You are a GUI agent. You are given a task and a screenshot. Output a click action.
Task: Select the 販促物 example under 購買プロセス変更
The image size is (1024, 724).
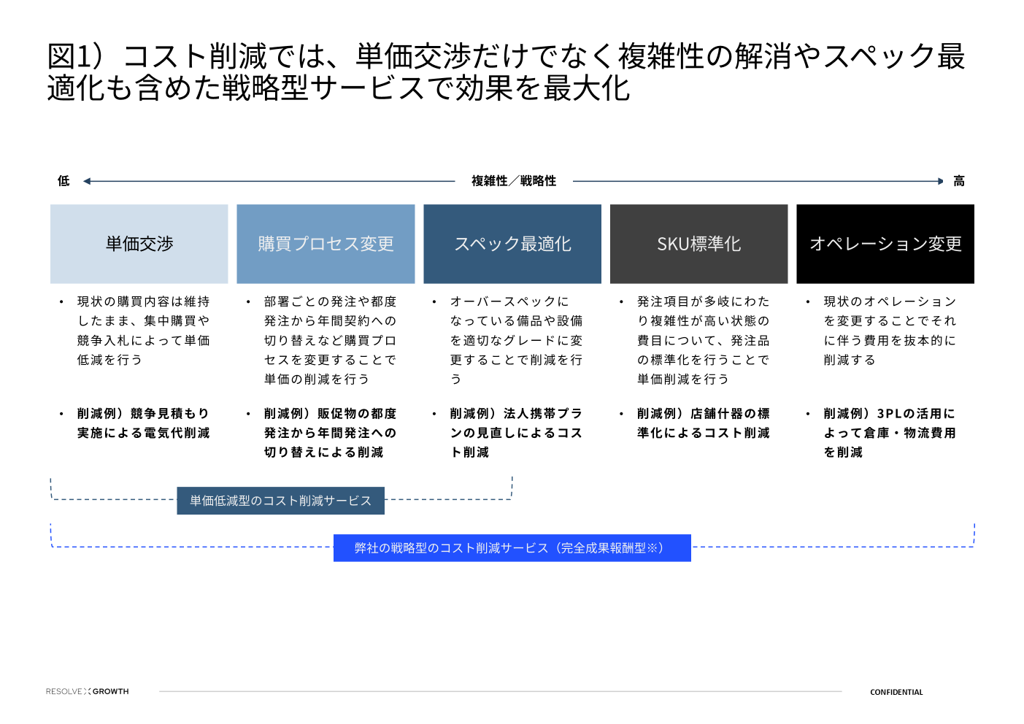pyautogui.click(x=330, y=433)
